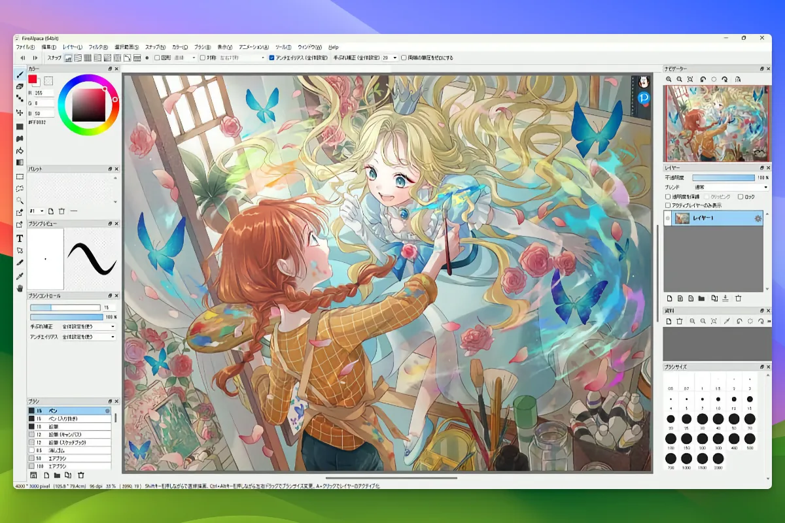This screenshot has height=523, width=785.
Task: Click the zoom in icon in Navigator
Action: (669, 79)
